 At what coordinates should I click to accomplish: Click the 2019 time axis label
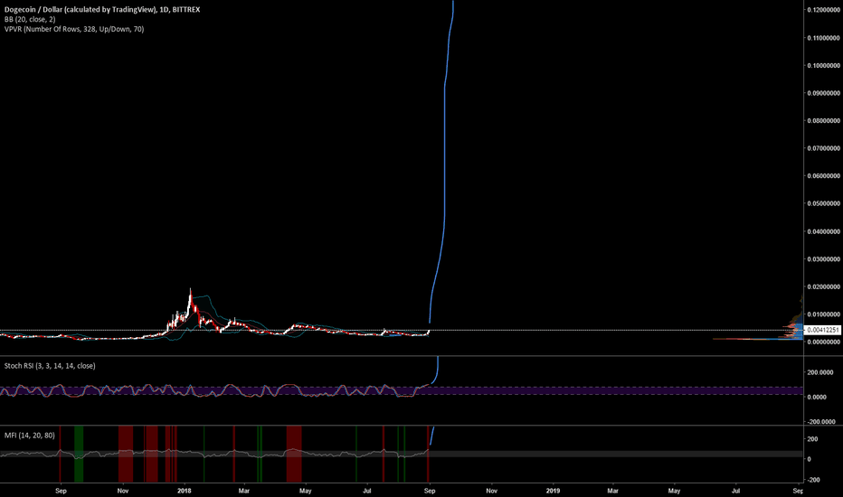tap(553, 491)
